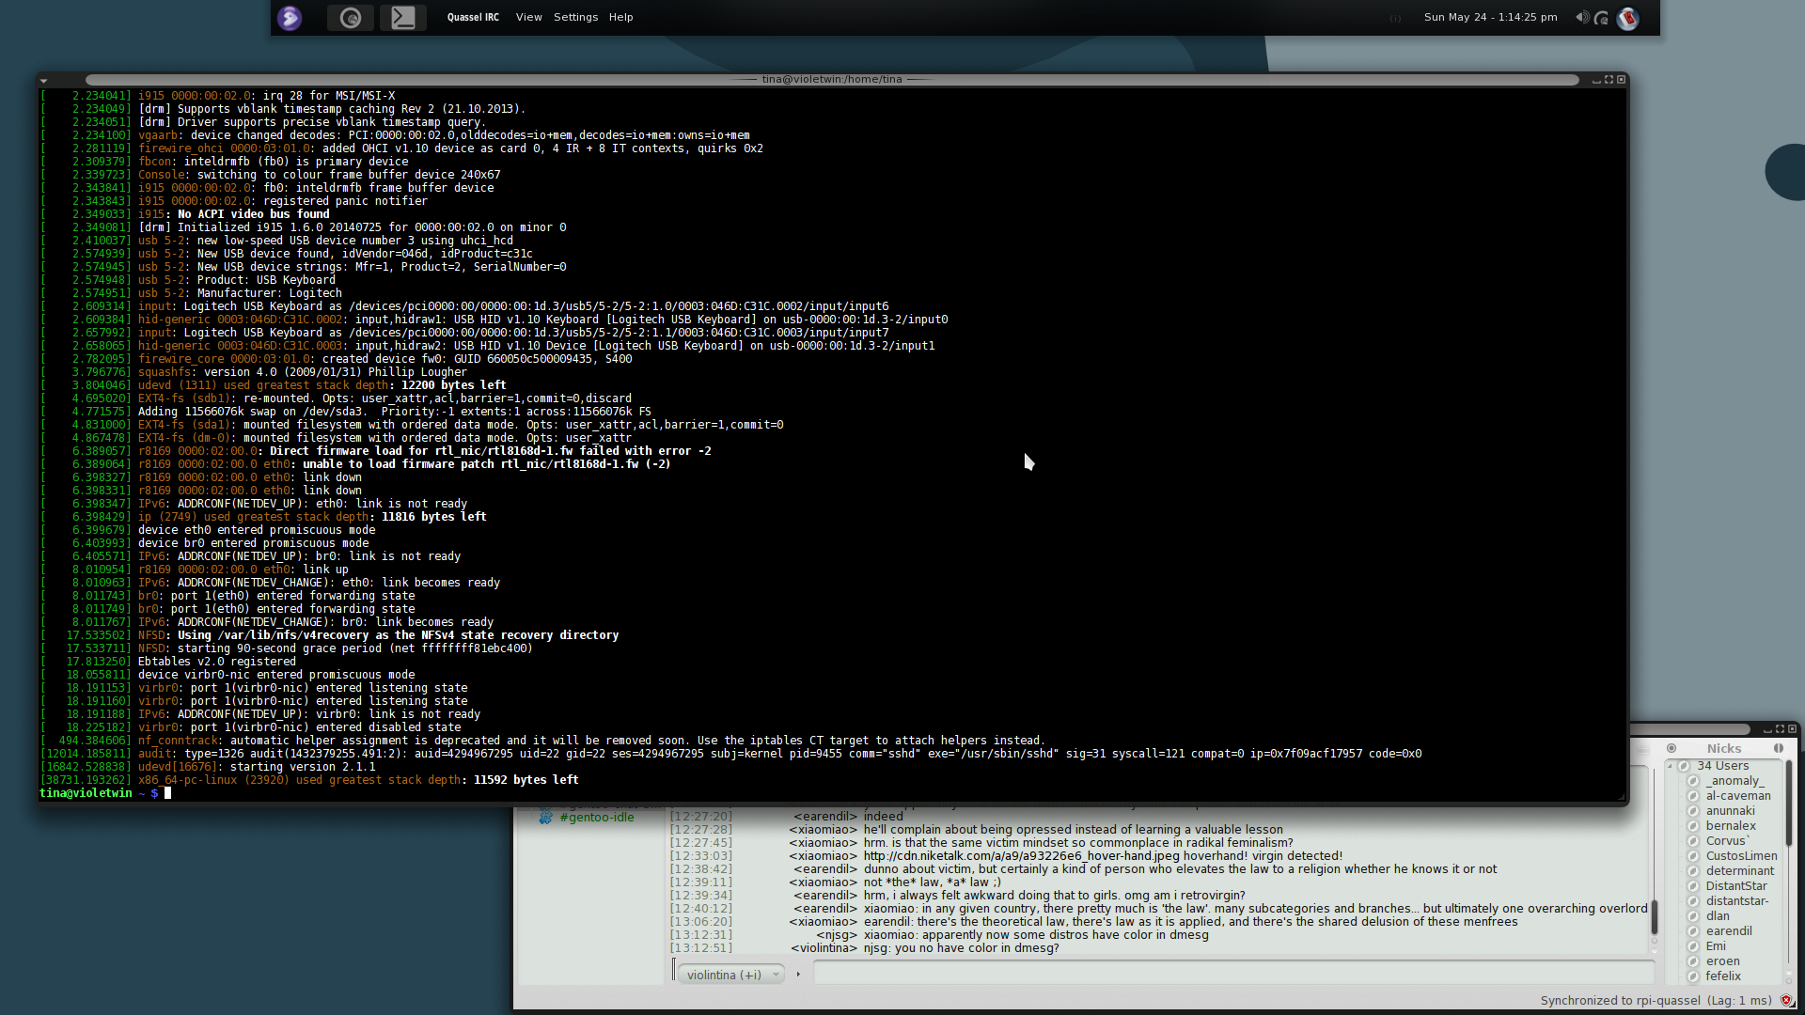
Task: Select user Corvus` in nick list
Action: [x=1728, y=841]
